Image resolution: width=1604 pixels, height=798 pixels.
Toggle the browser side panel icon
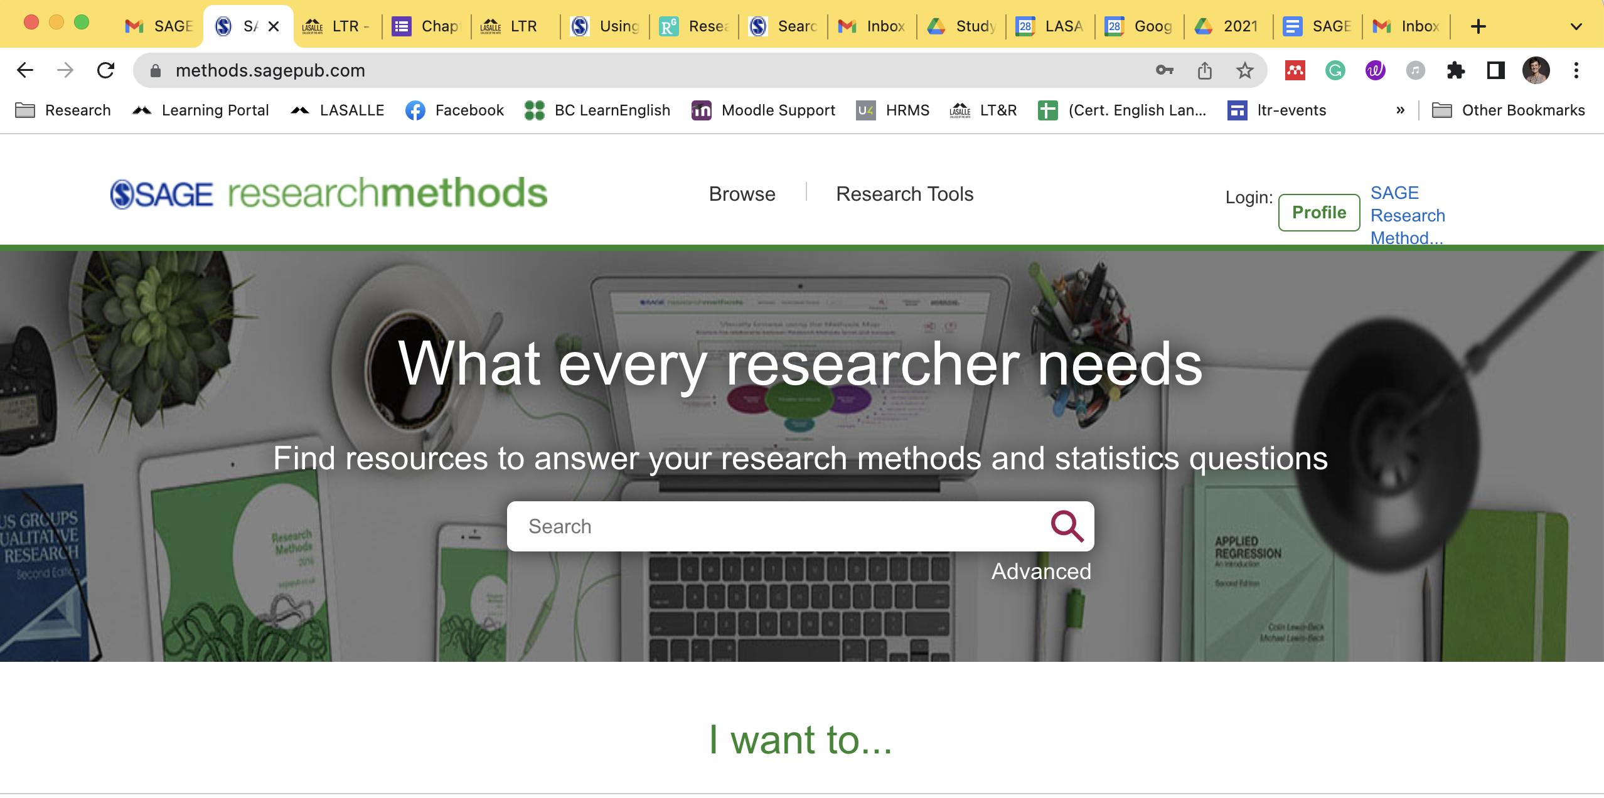tap(1496, 70)
